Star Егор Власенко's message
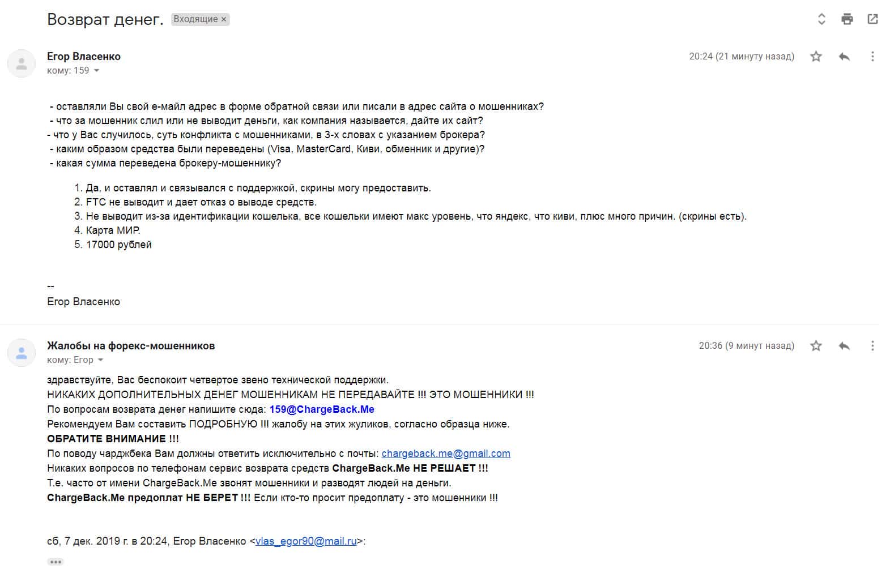Screen dimensions: 890x573 tap(816, 57)
